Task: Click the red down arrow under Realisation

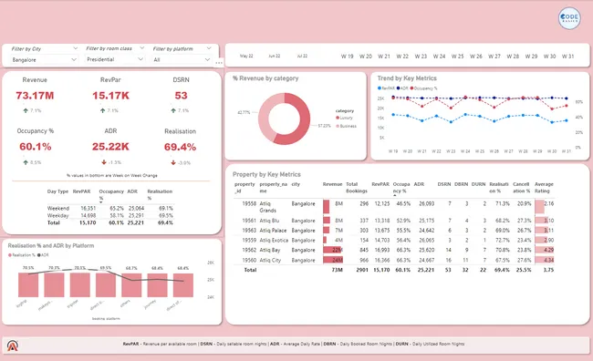Action: click(173, 163)
